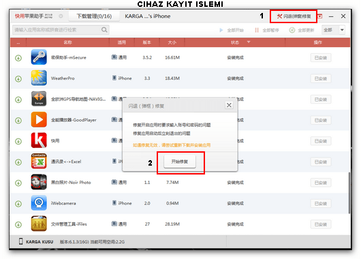Click the WeatherPro app name

point(63,78)
